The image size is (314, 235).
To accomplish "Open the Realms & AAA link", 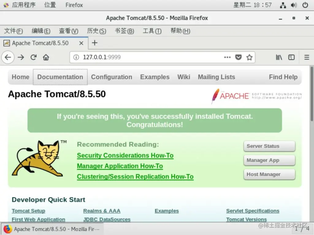I will [x=102, y=211].
